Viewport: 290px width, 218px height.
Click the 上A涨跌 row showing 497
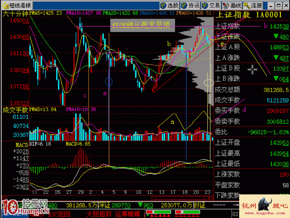click(252, 58)
